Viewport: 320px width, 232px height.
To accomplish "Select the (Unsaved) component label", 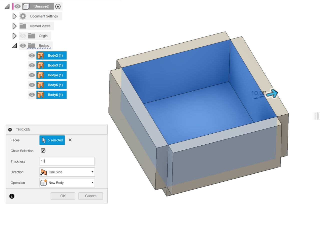I will point(41,7).
